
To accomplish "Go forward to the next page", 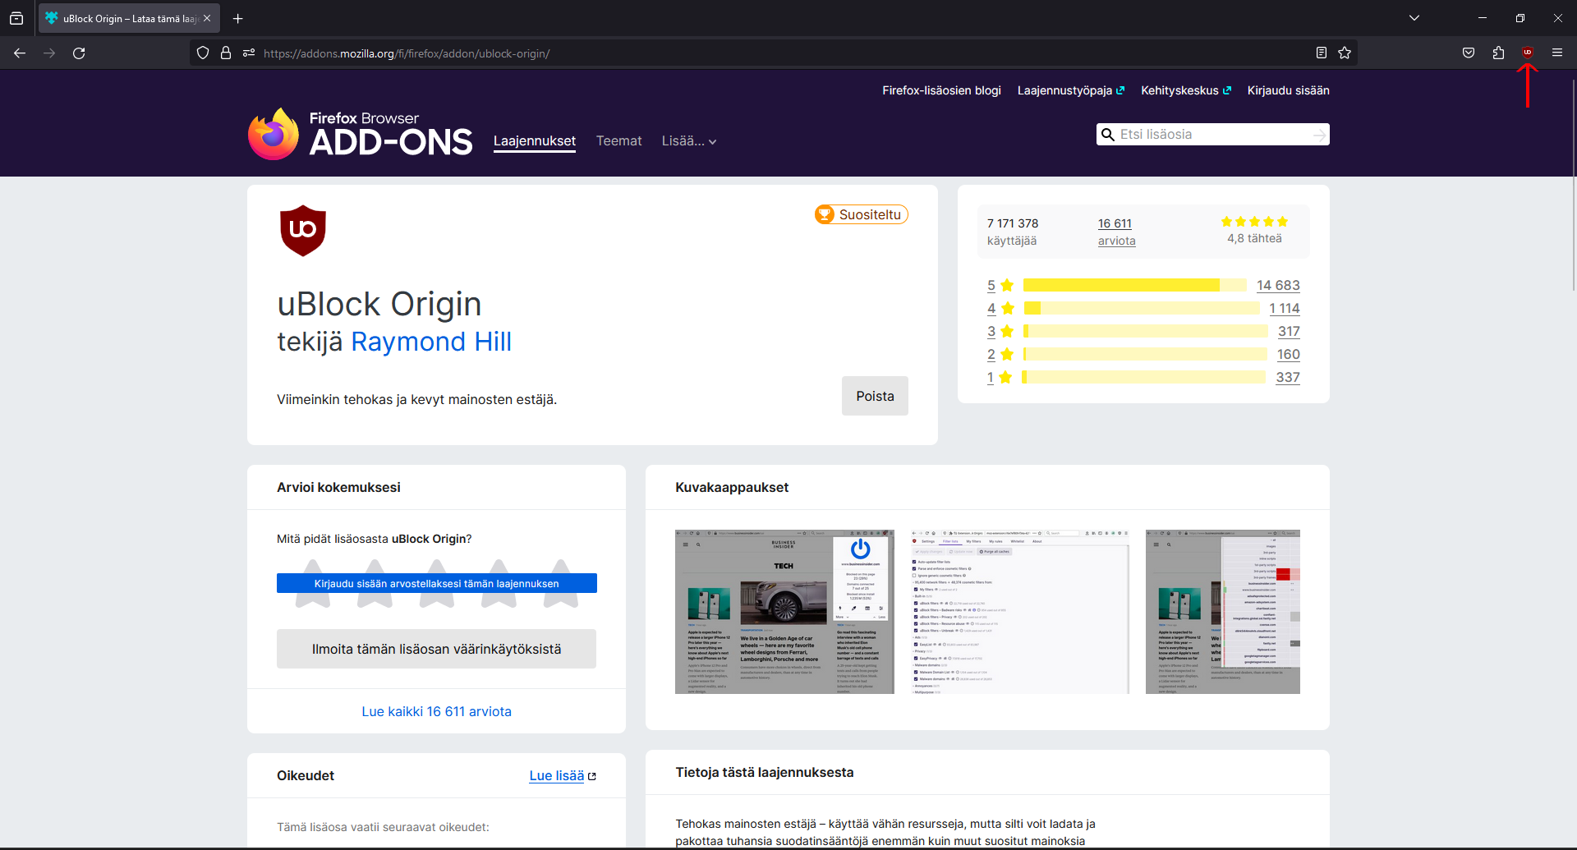I will [49, 53].
